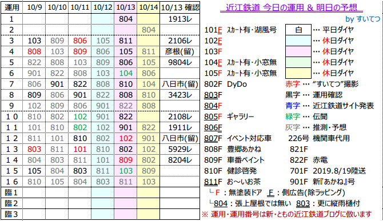Click the 810F 健診啓発 legend entry

(x=230, y=171)
